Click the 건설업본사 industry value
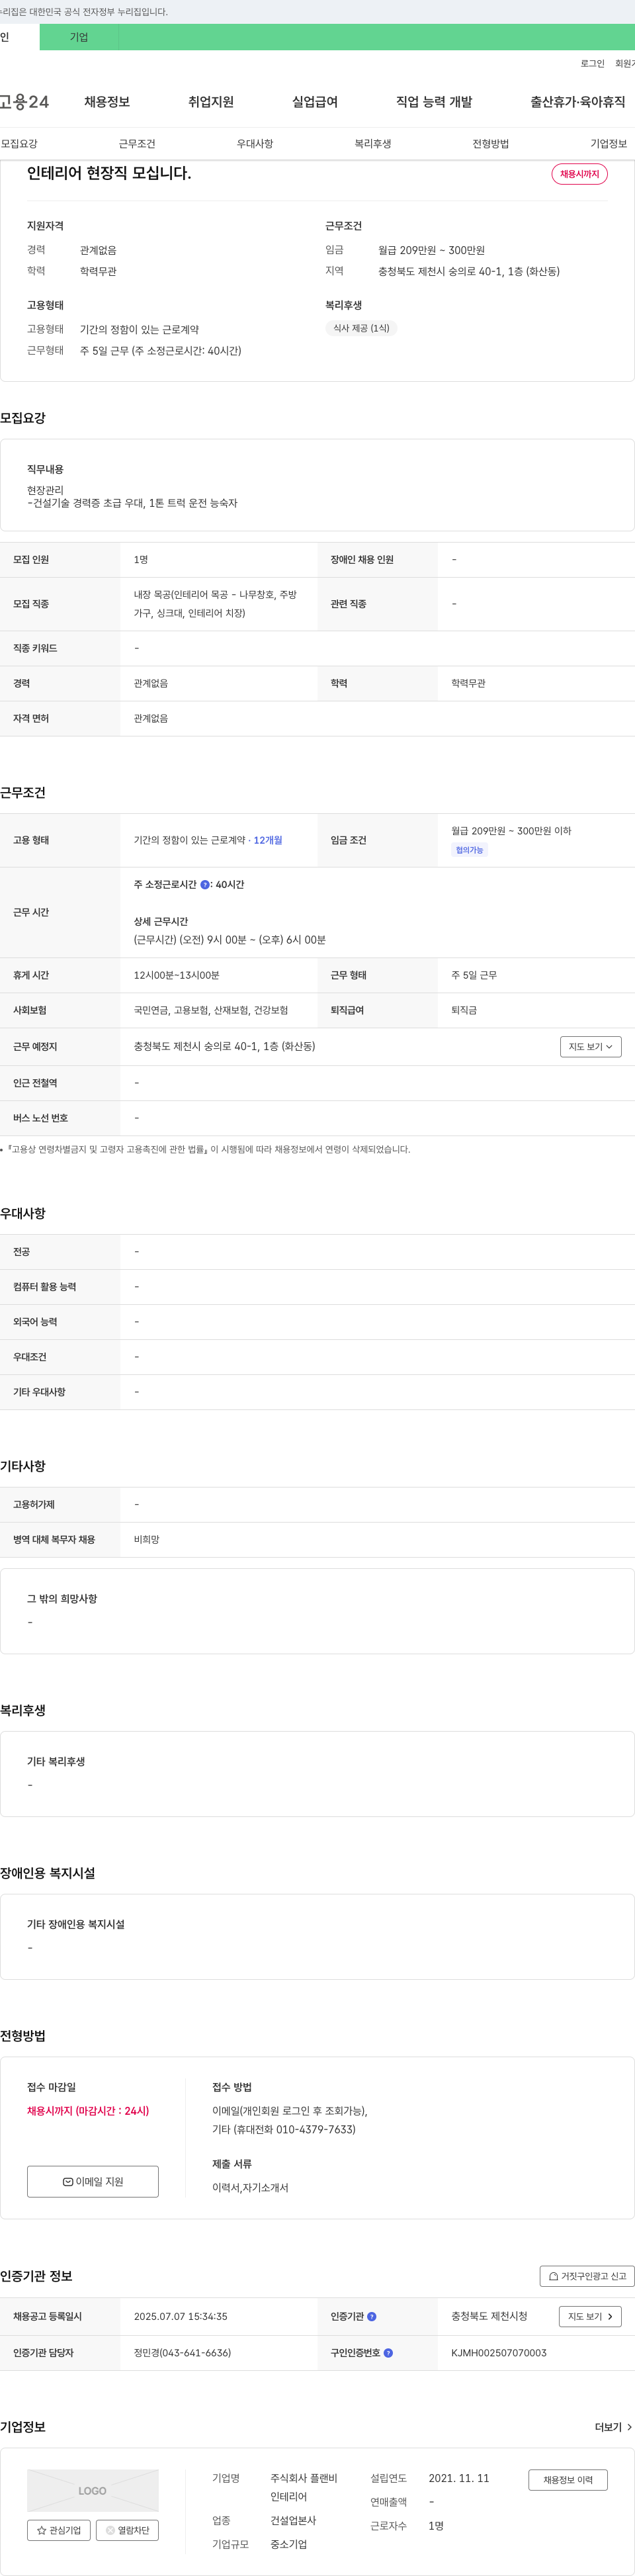This screenshot has height=2576, width=635. click(x=293, y=2520)
